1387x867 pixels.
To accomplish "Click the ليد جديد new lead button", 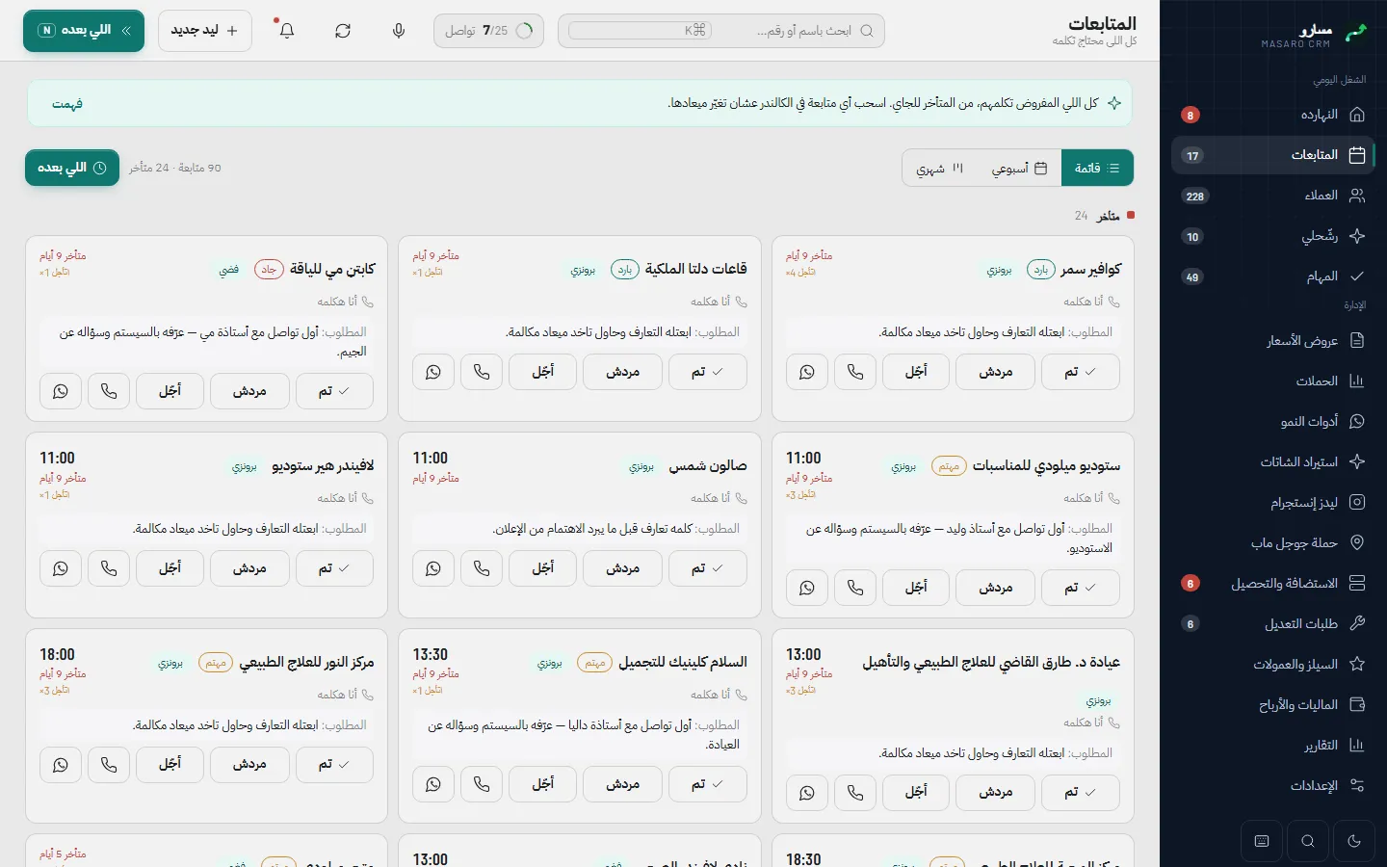I will (x=205, y=31).
